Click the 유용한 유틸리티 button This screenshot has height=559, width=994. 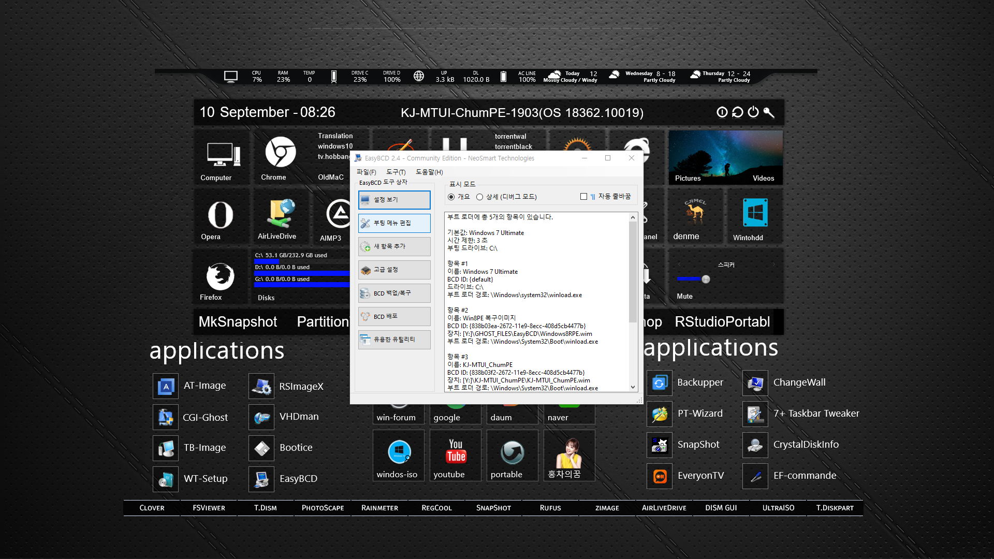[x=394, y=340]
